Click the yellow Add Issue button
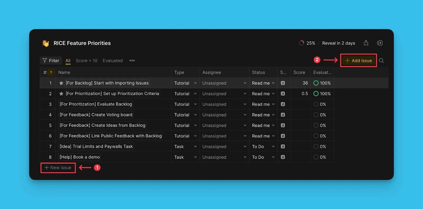The height and width of the screenshot is (209, 423). coord(358,61)
